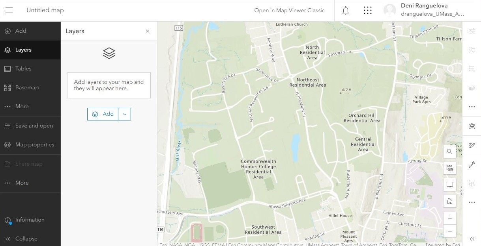Open Information in the sidebar
The image size is (481, 246).
pyautogui.click(x=30, y=220)
